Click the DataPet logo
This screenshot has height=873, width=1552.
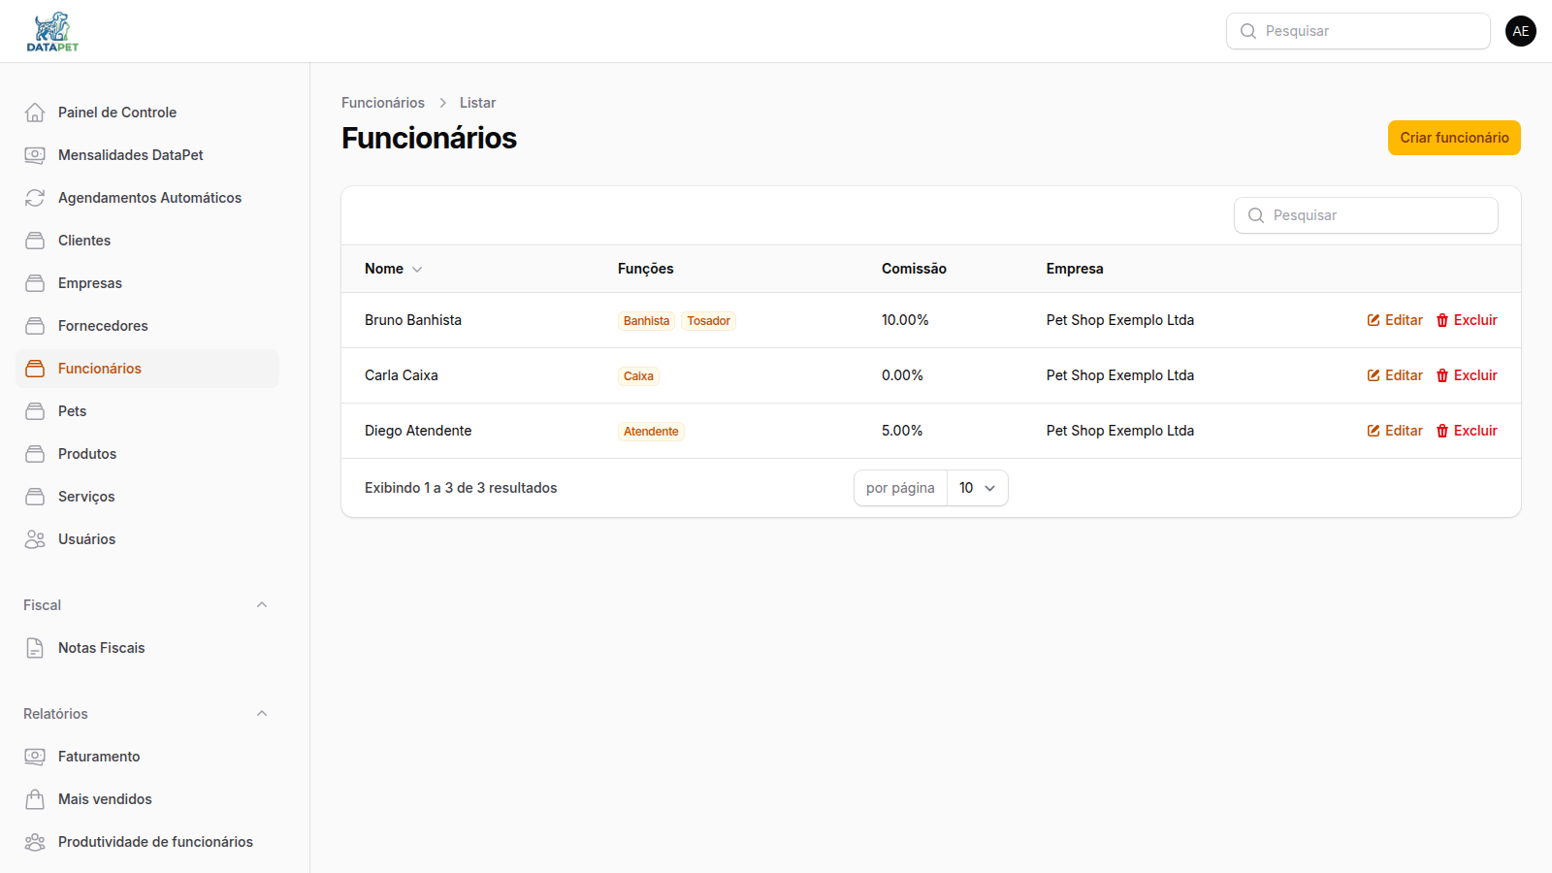pyautogui.click(x=52, y=31)
